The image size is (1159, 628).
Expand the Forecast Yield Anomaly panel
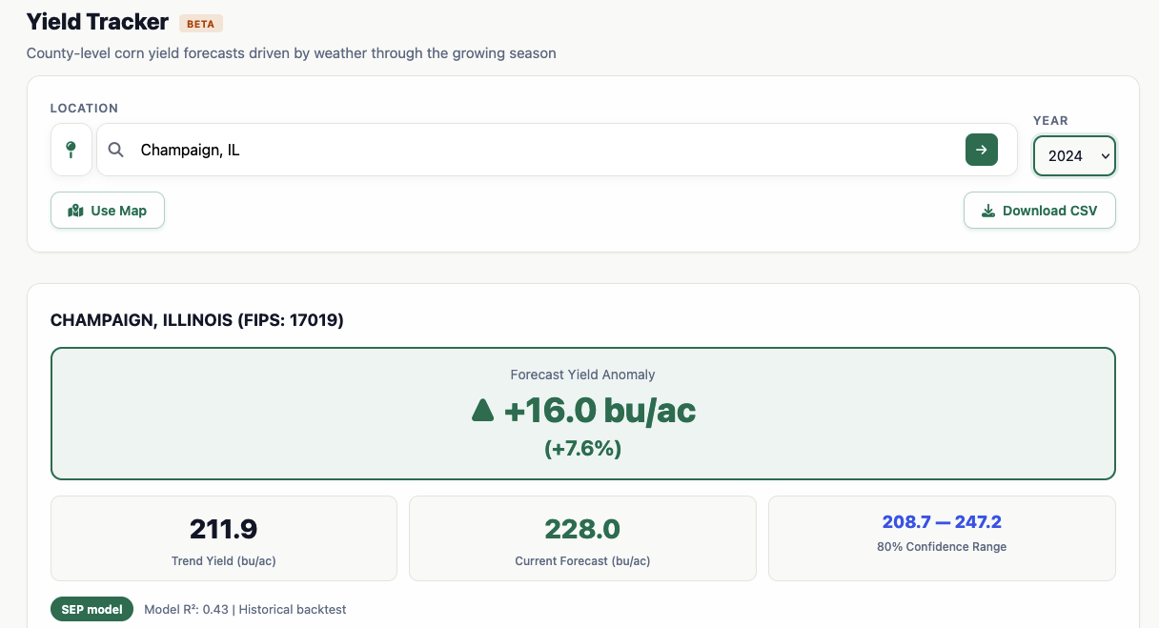[582, 413]
